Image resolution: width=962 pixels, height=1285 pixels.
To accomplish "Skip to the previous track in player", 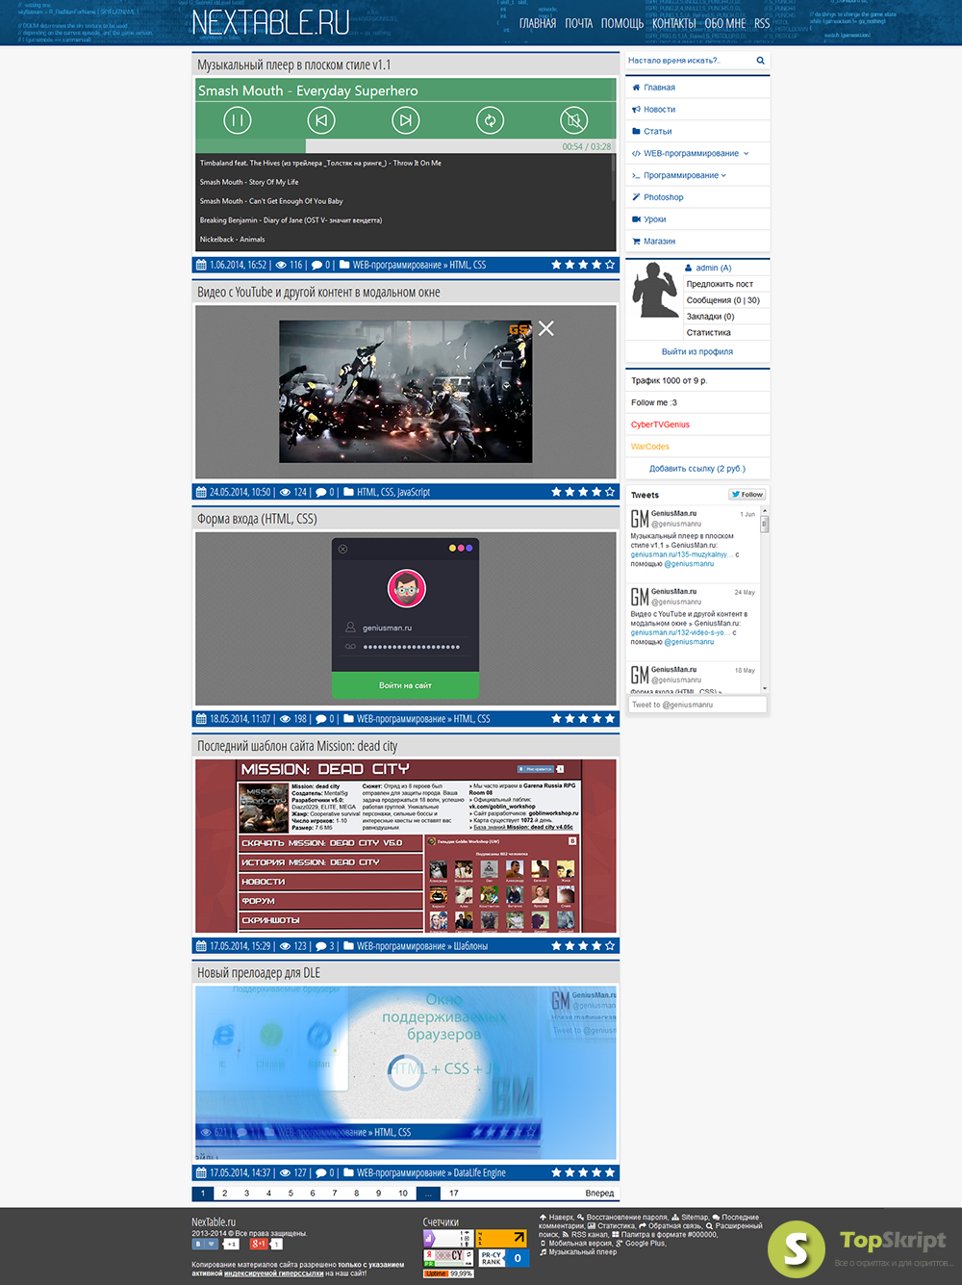I will click(x=321, y=120).
